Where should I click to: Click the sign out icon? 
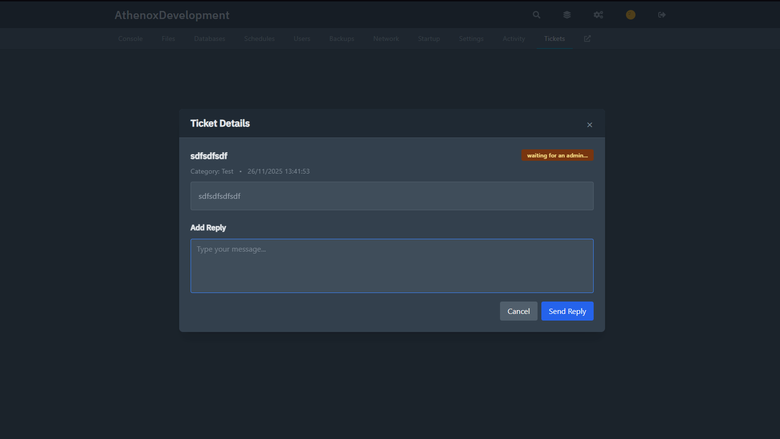coord(662,15)
